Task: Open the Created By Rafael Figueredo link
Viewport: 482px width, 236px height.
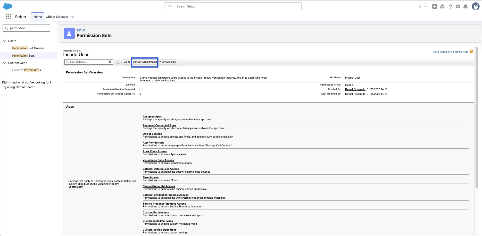Action: coord(355,89)
